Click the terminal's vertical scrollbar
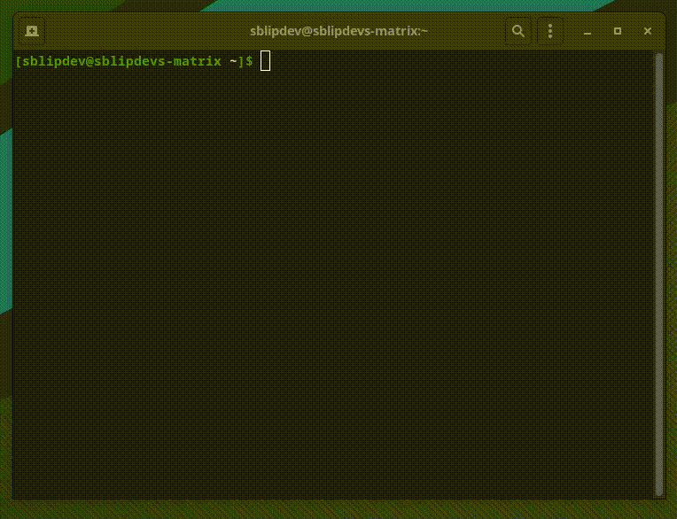 point(658,275)
